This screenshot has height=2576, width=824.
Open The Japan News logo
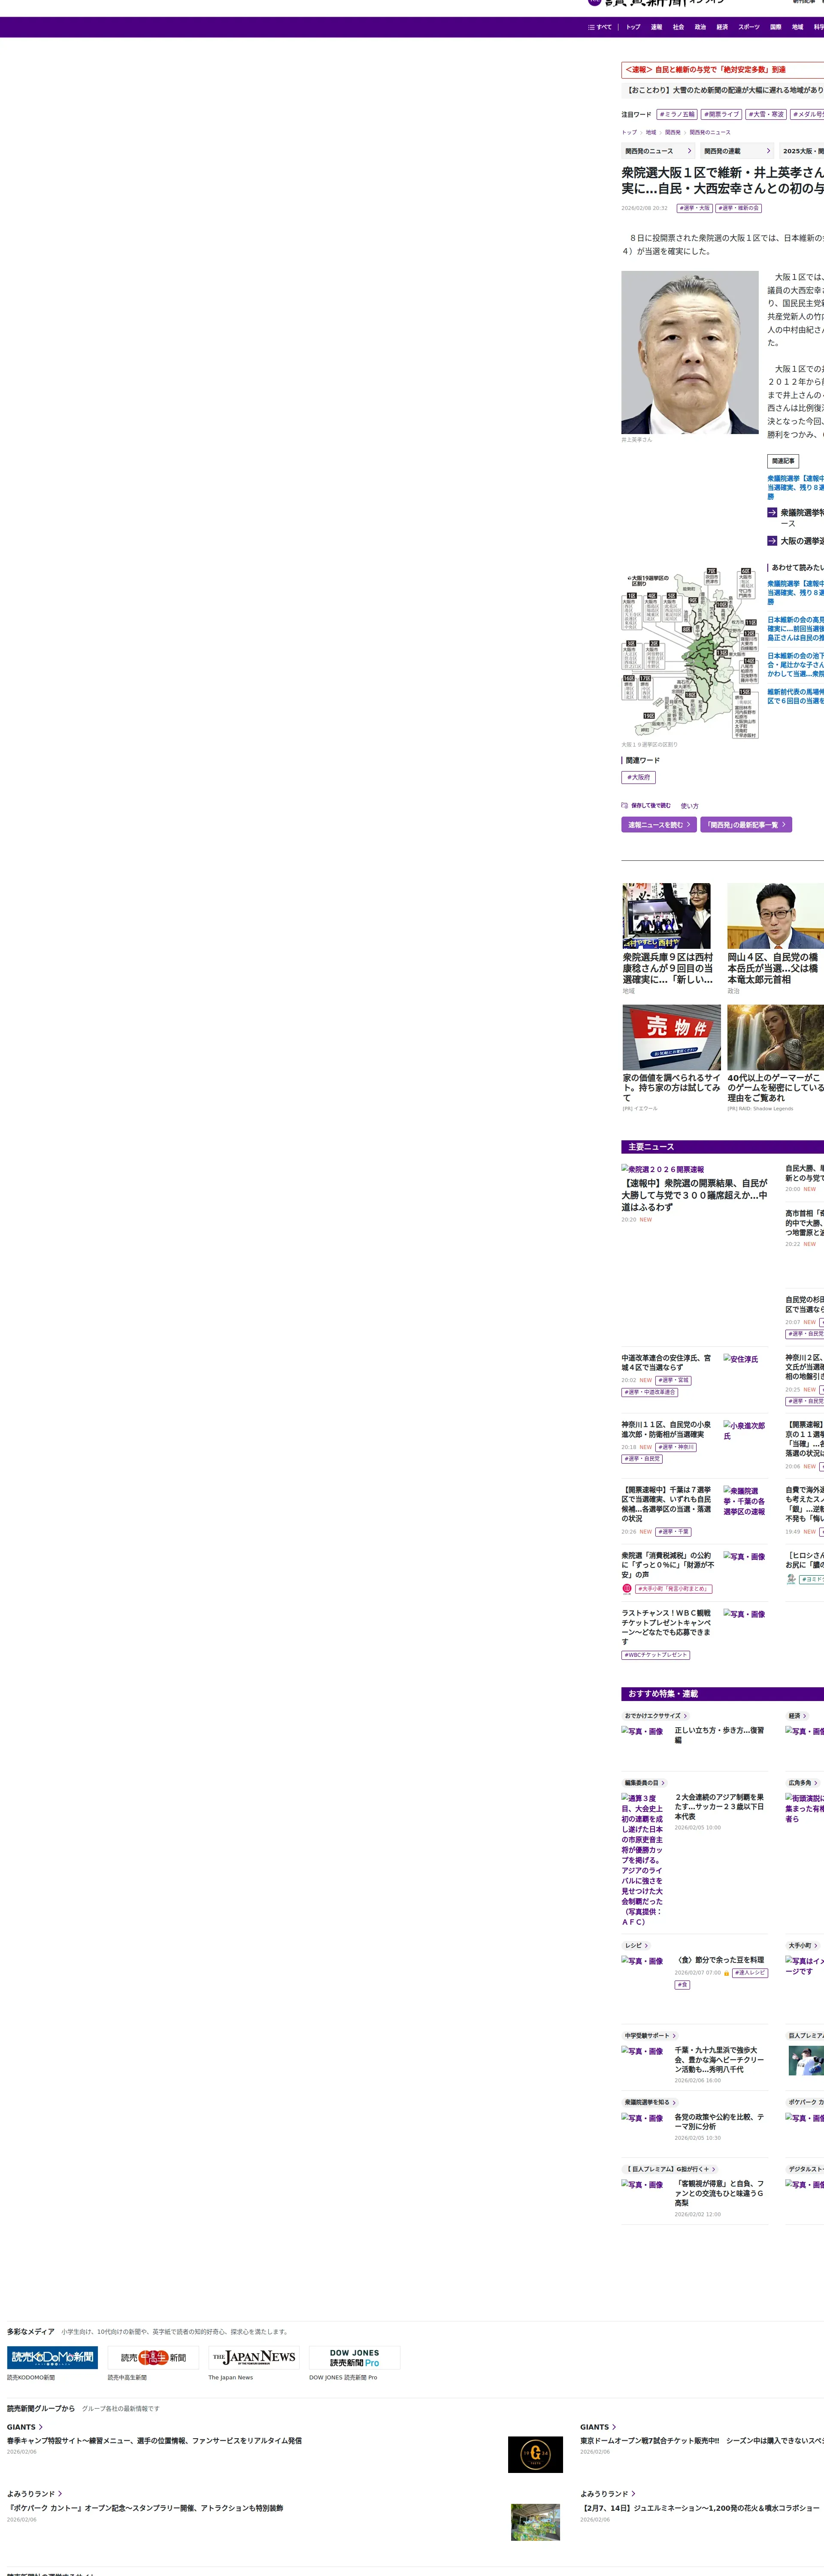click(254, 2357)
